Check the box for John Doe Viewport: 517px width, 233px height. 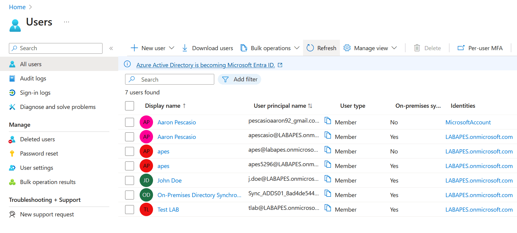[x=130, y=180]
